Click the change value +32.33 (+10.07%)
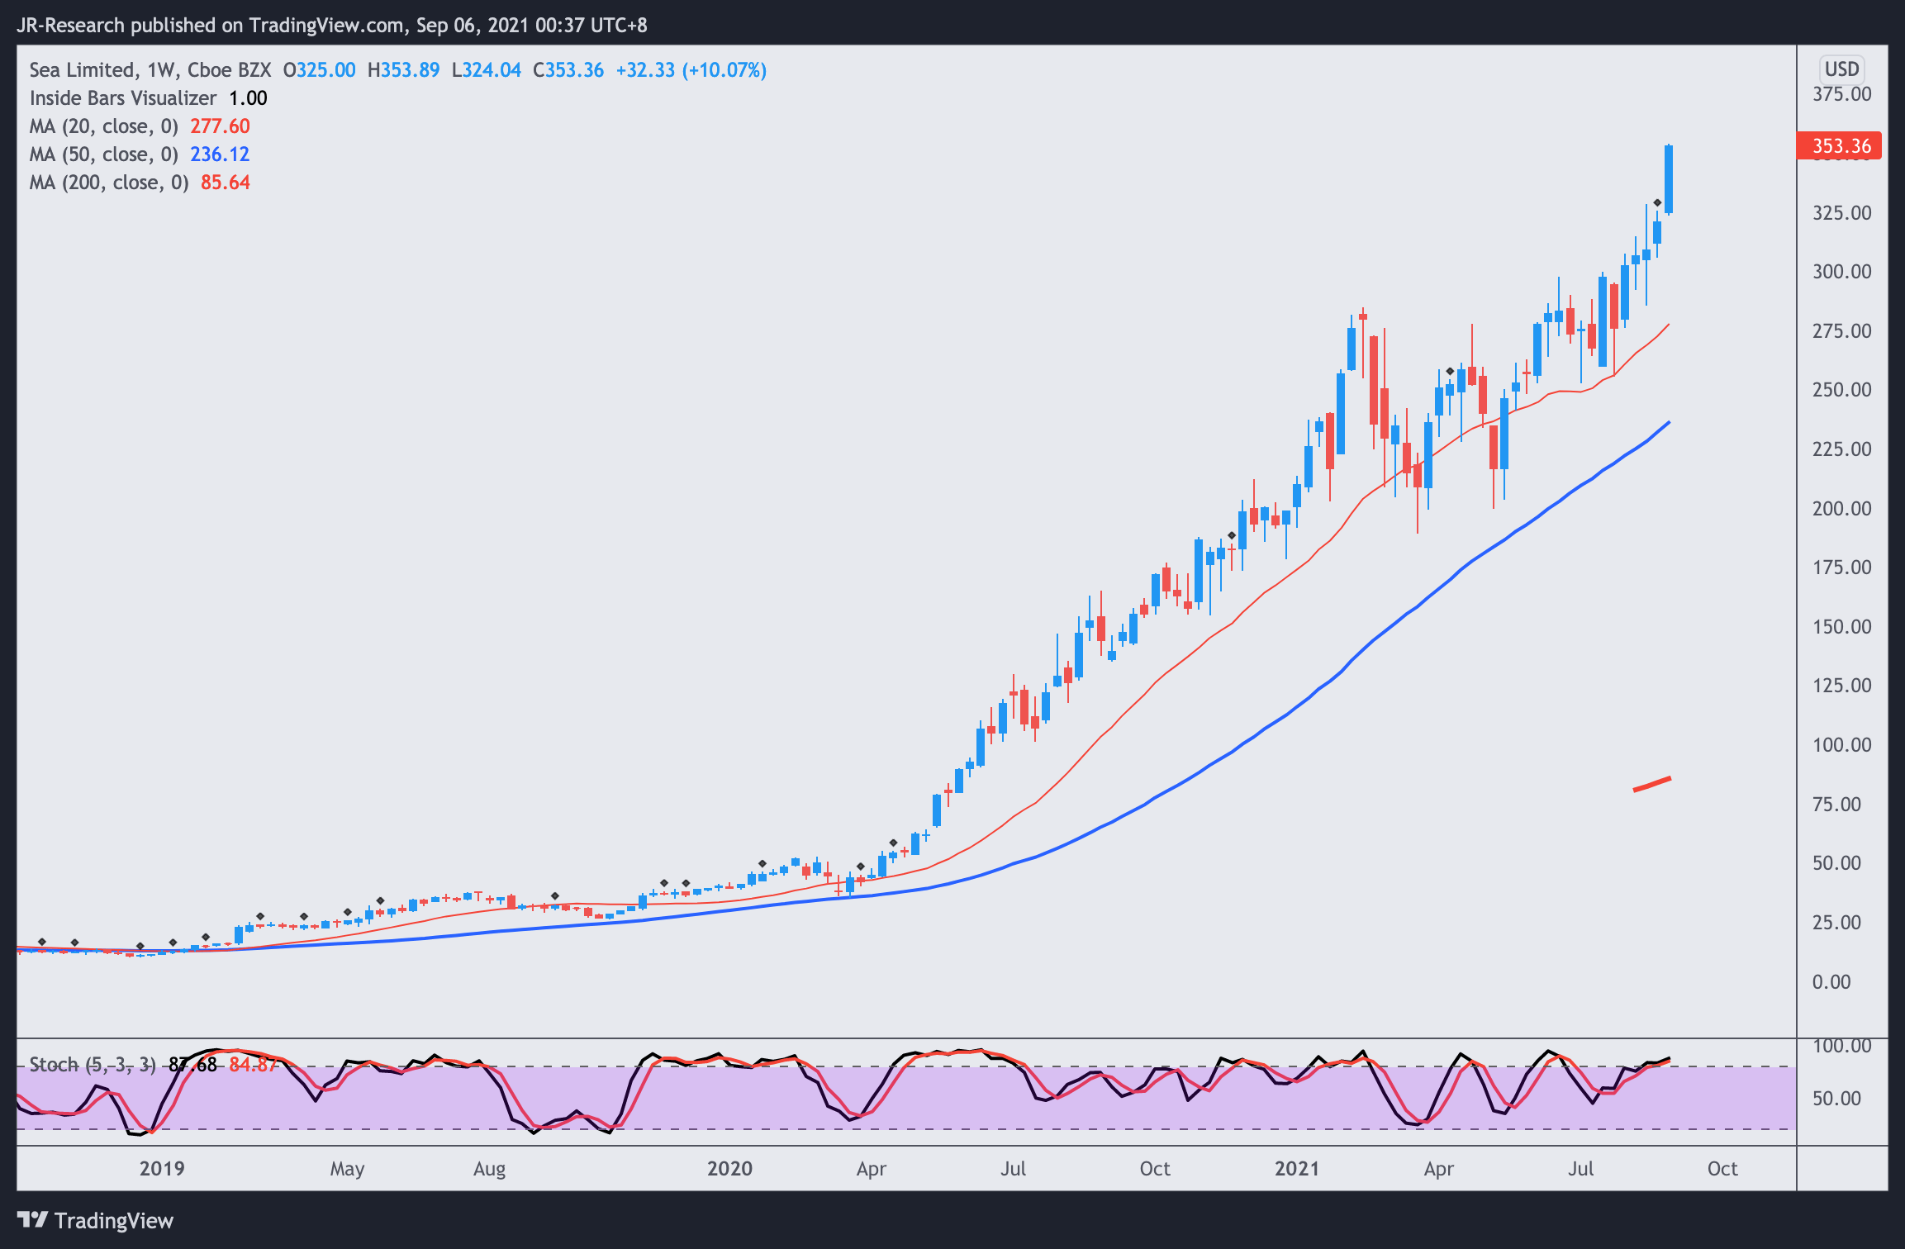The image size is (1905, 1249). pyautogui.click(x=691, y=70)
